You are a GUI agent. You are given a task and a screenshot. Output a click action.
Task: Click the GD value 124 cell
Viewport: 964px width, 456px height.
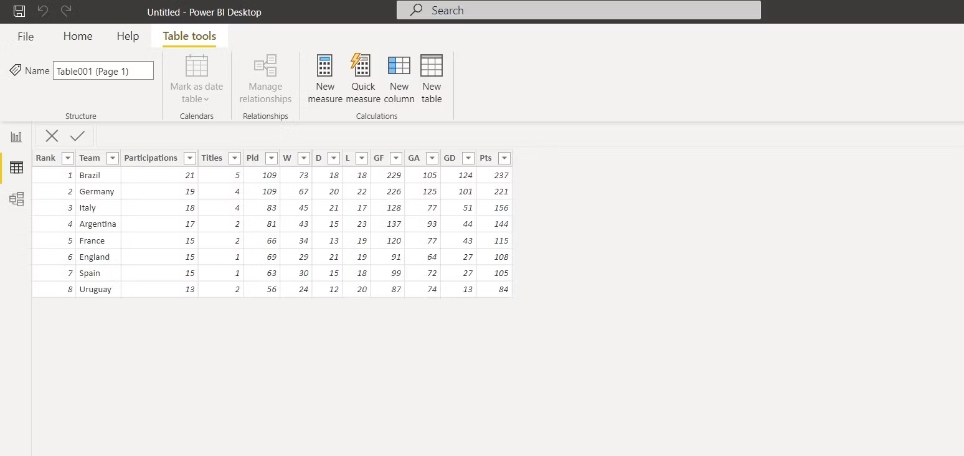(x=458, y=175)
